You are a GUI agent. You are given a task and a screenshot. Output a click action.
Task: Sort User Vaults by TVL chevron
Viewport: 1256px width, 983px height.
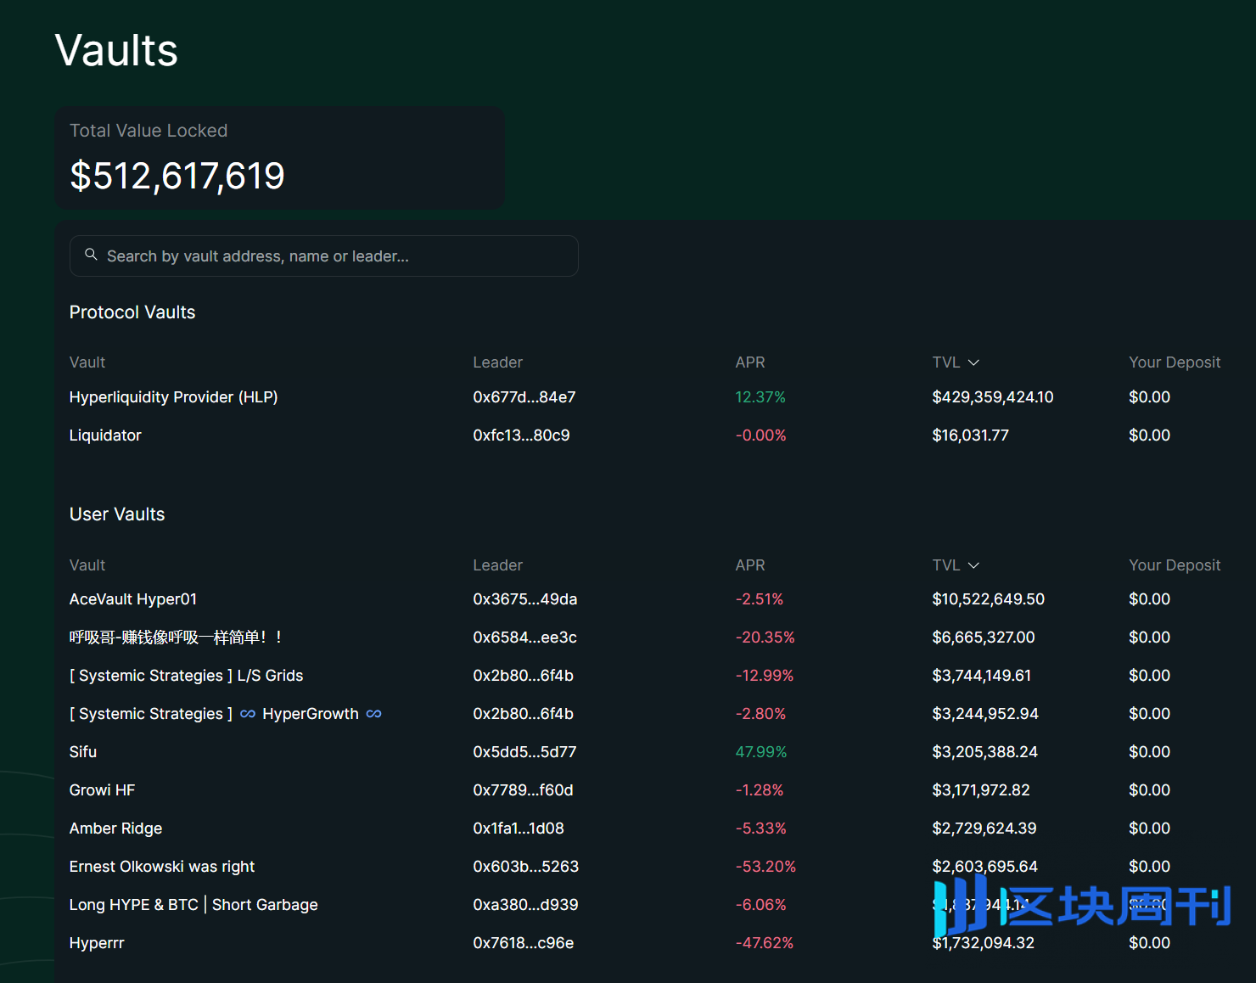coord(973,565)
